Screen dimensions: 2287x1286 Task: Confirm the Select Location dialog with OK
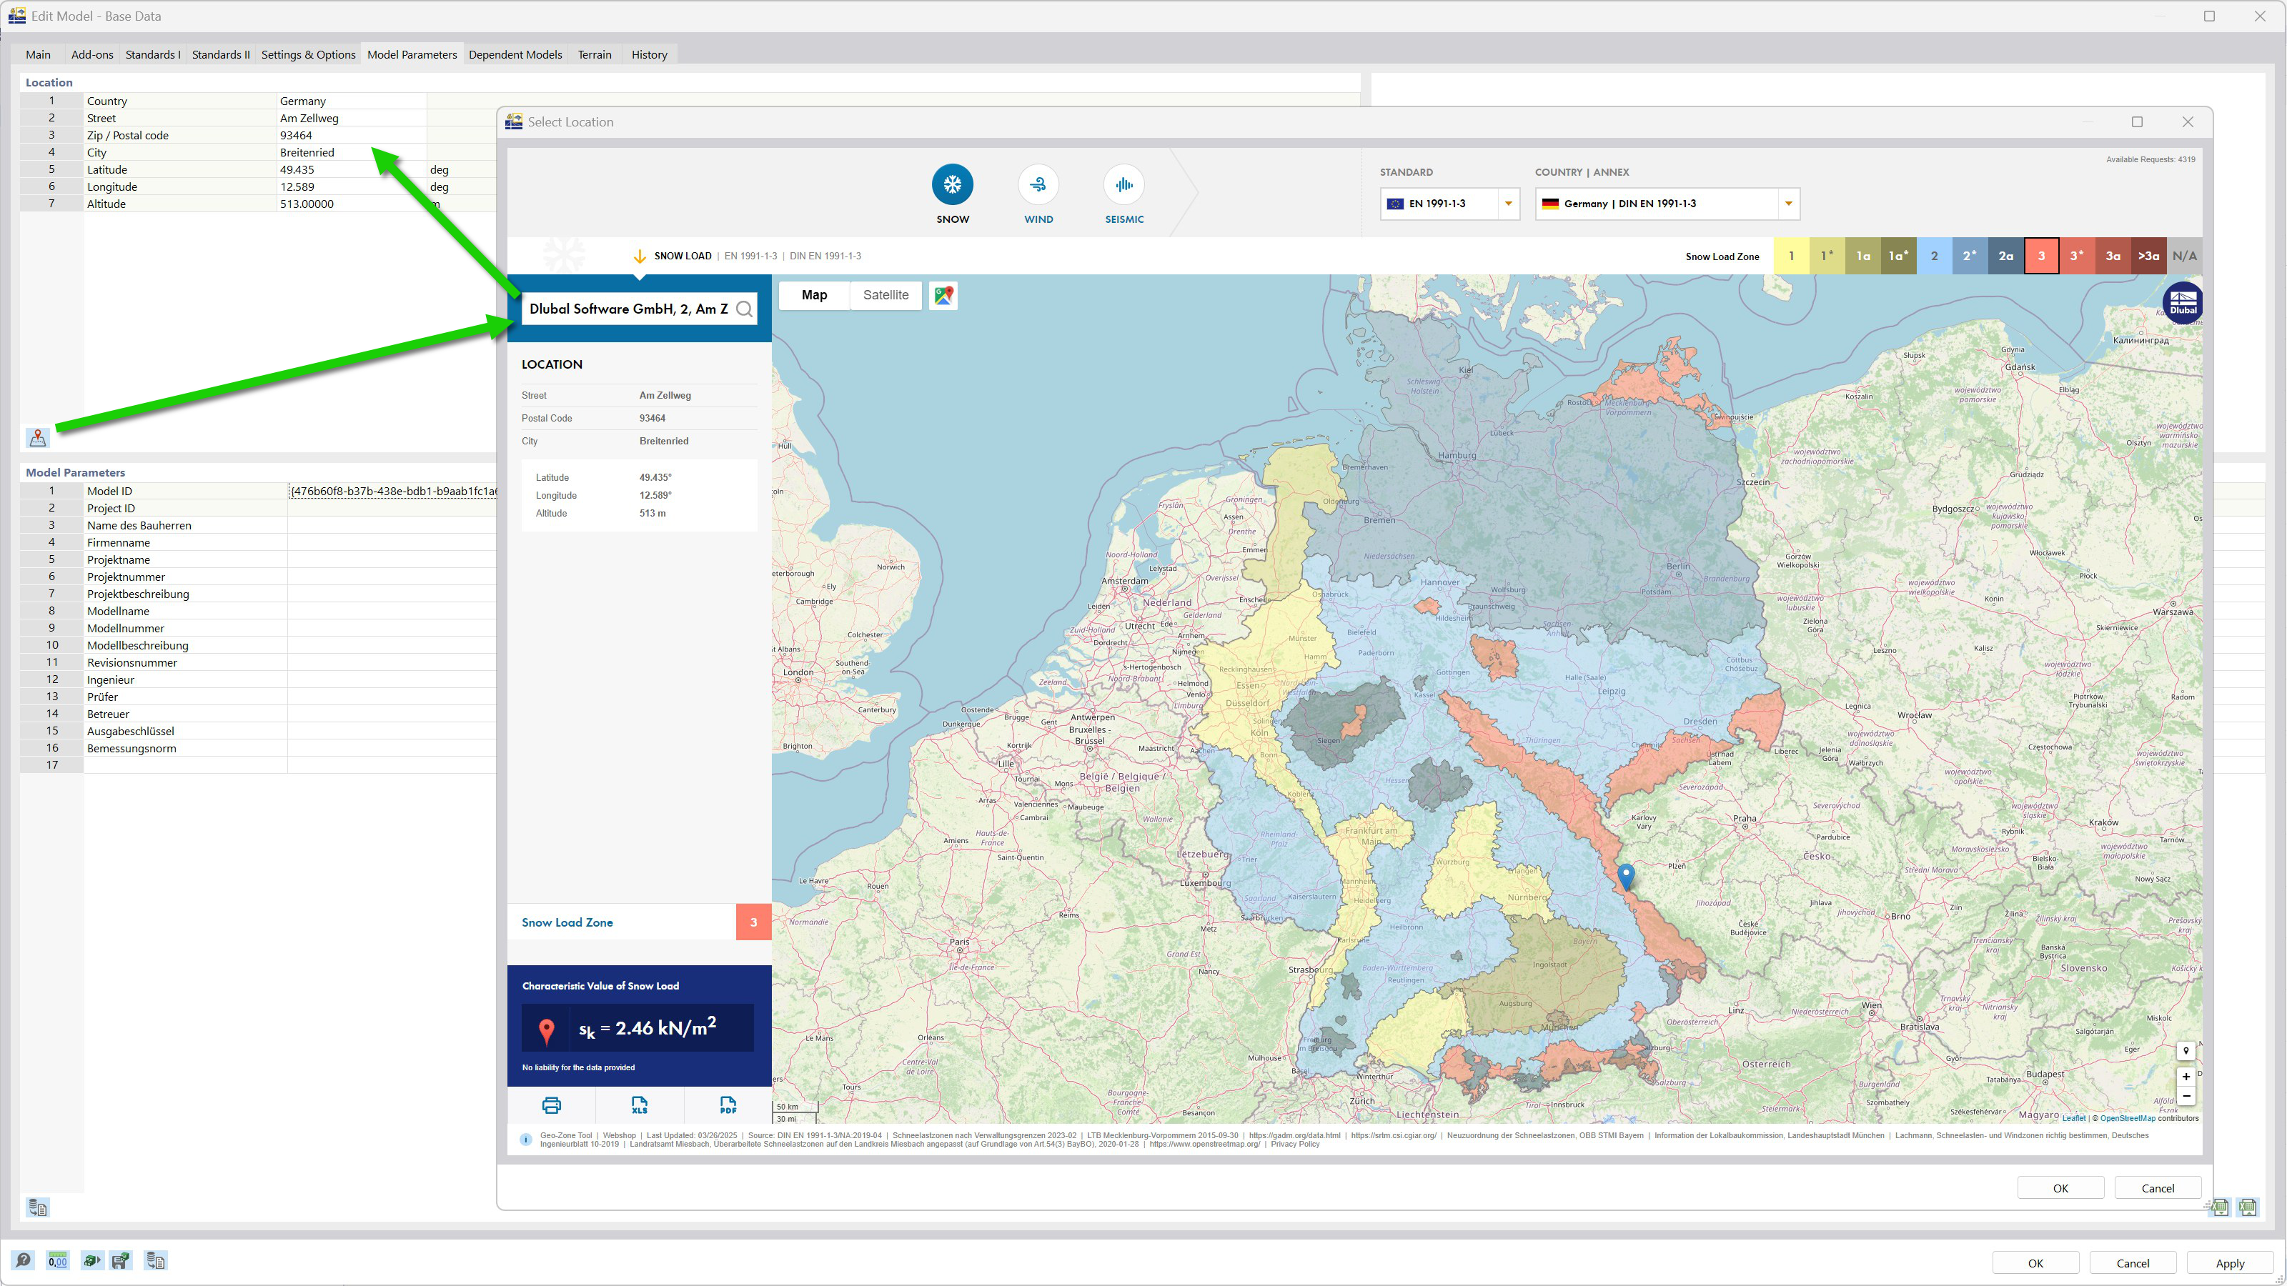[2060, 1187]
